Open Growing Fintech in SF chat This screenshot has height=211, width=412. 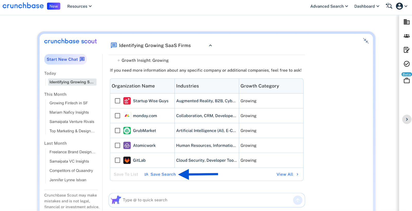(x=69, y=103)
